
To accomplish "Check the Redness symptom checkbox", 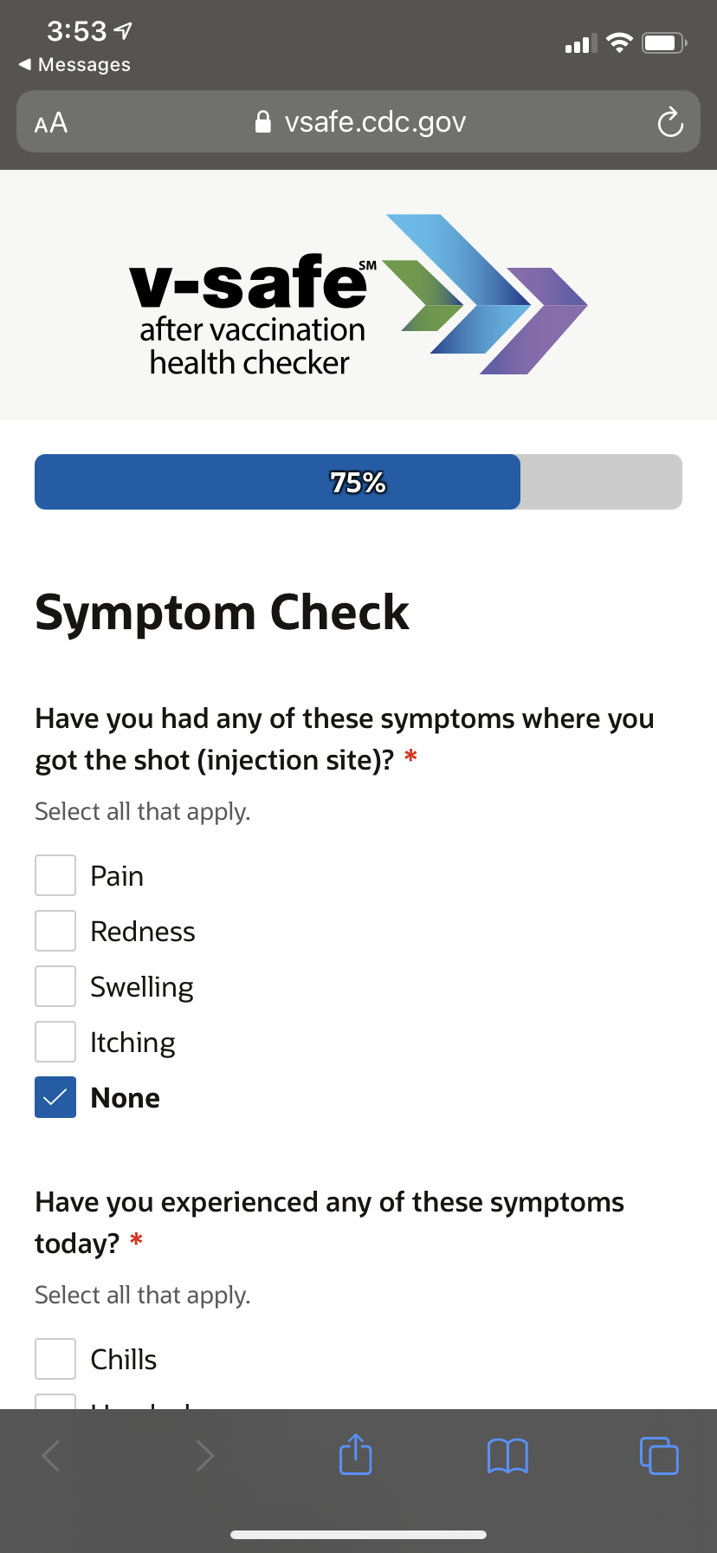I will coord(55,930).
